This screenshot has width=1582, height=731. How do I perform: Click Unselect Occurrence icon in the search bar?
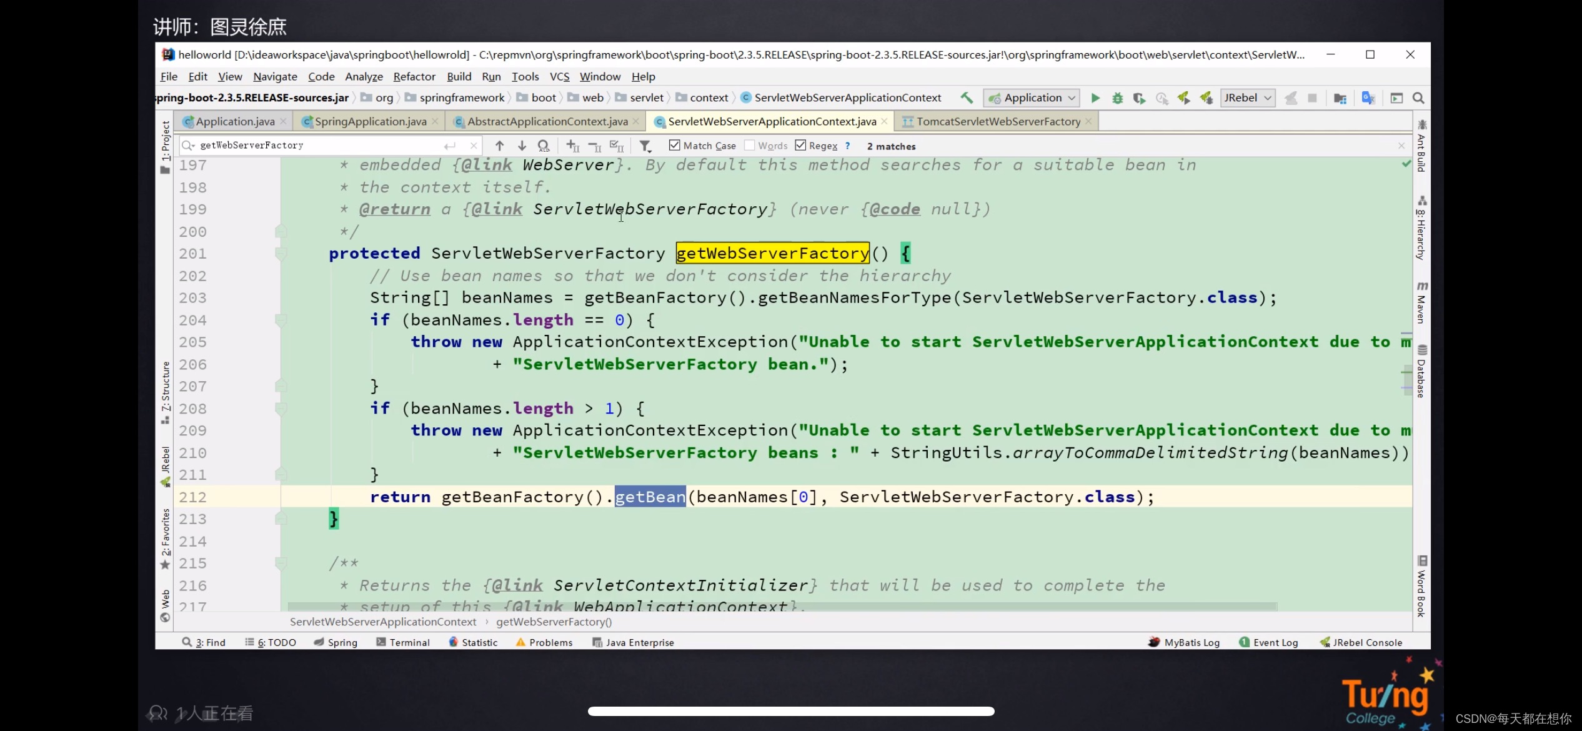(x=595, y=146)
